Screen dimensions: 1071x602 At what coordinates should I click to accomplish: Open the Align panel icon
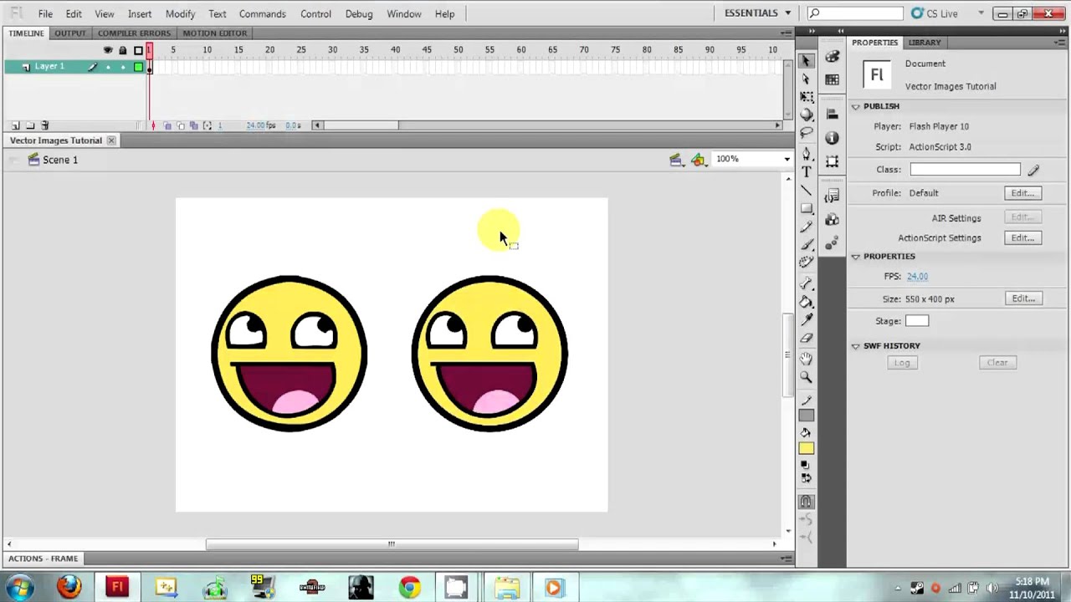point(832,114)
